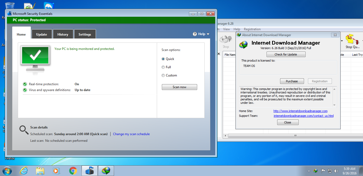Click Check for Update in About dialog
Image resolution: width=363 pixels, height=176 pixels.
click(x=286, y=54)
